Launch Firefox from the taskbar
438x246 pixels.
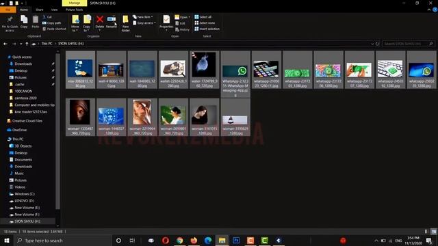[194, 241]
